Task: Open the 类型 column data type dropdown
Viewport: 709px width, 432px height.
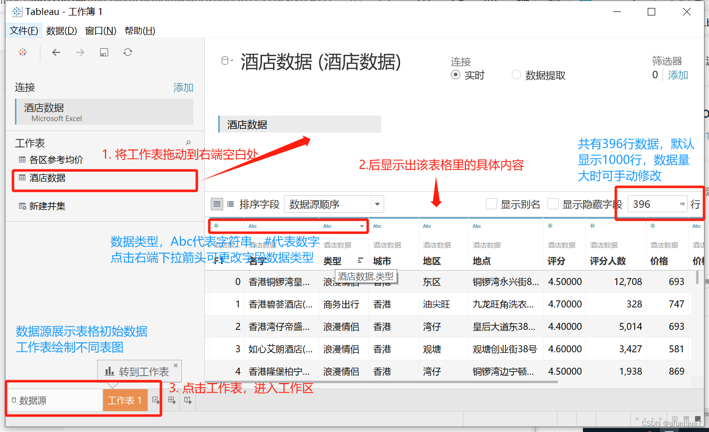Action: (362, 226)
